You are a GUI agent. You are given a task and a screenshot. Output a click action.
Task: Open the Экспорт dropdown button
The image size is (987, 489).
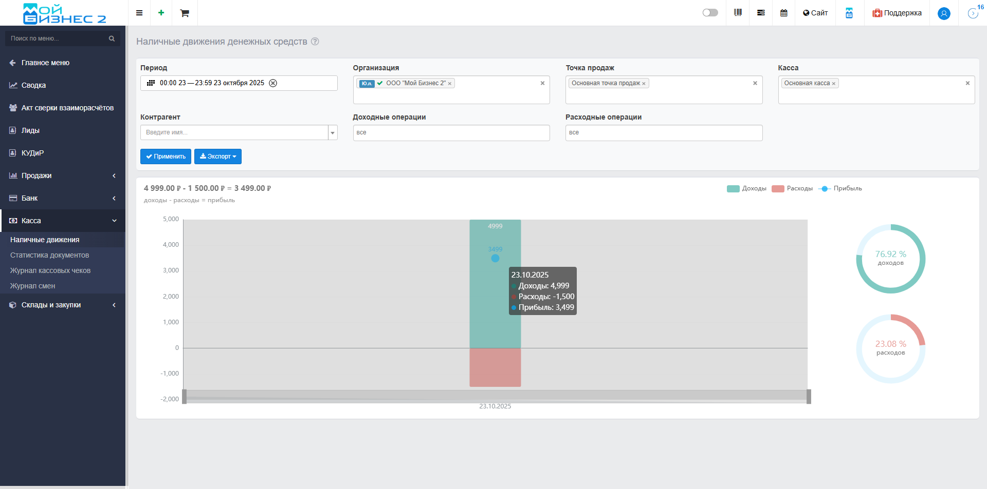[218, 157]
